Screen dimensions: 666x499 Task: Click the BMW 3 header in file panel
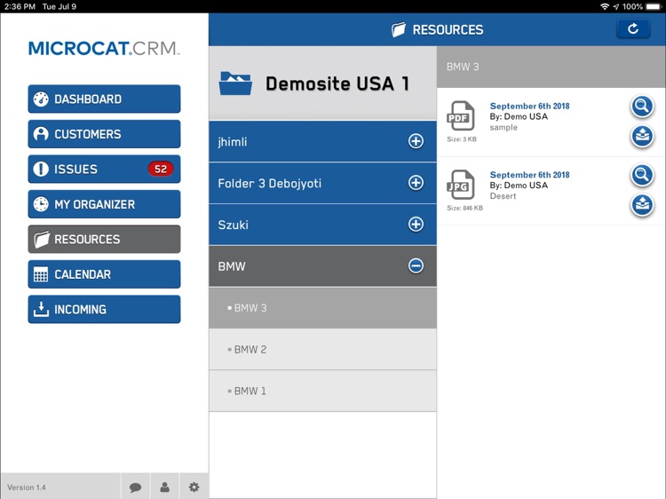[551, 67]
